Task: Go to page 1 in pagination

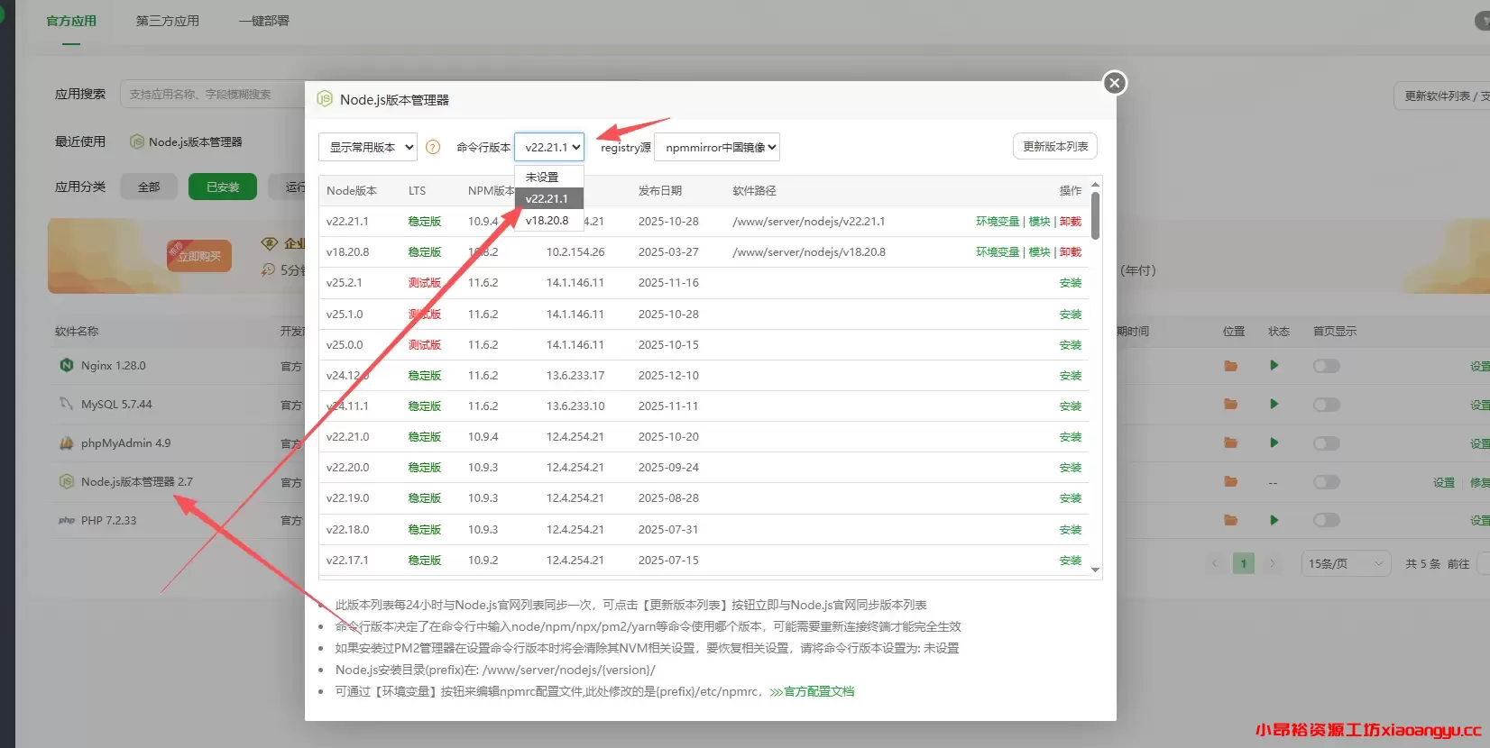Action: pos(1244,564)
